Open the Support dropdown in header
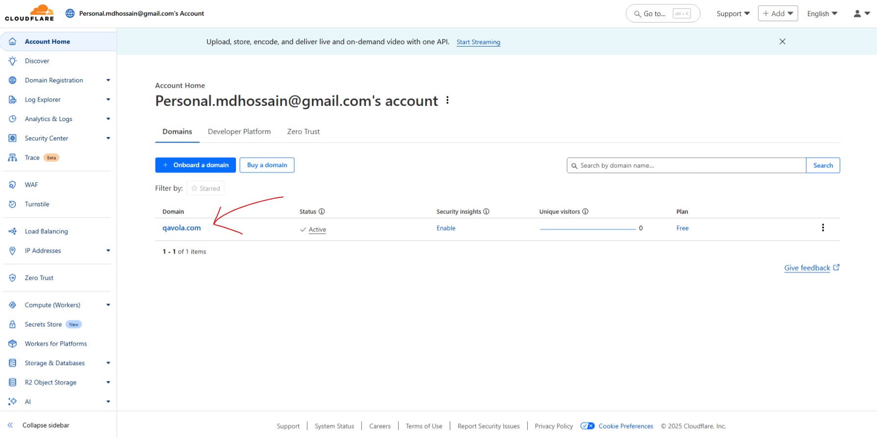This screenshot has height=438, width=877. click(x=733, y=14)
